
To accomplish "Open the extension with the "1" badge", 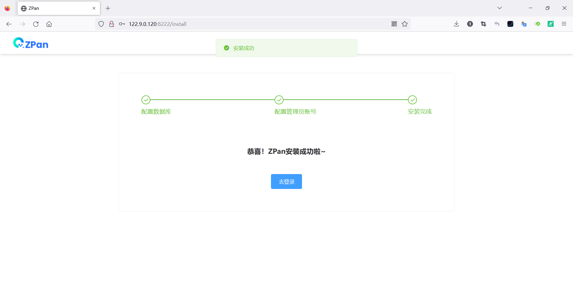I will coord(470,24).
